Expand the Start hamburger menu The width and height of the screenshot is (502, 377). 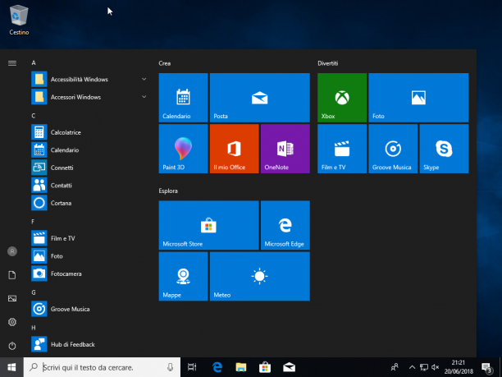point(12,63)
